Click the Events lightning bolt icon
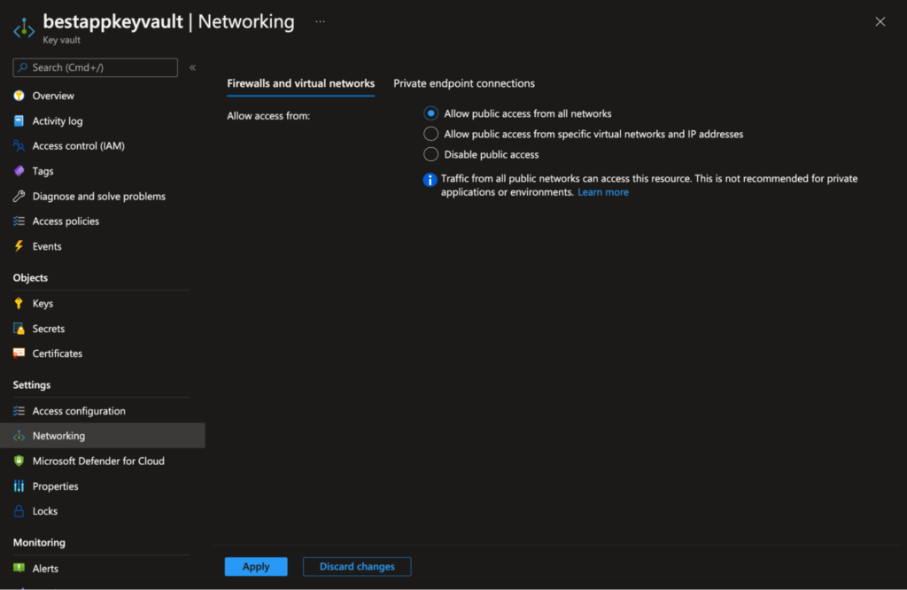 point(19,246)
